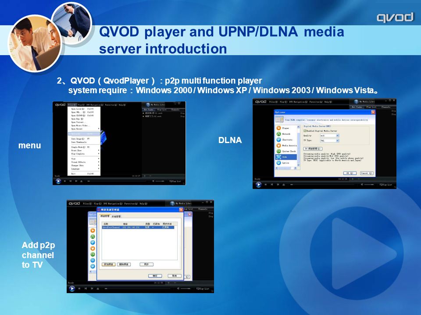This screenshot has height=315, width=421.
Task: Open Help menu in menu screenshot
Action: pos(122,105)
